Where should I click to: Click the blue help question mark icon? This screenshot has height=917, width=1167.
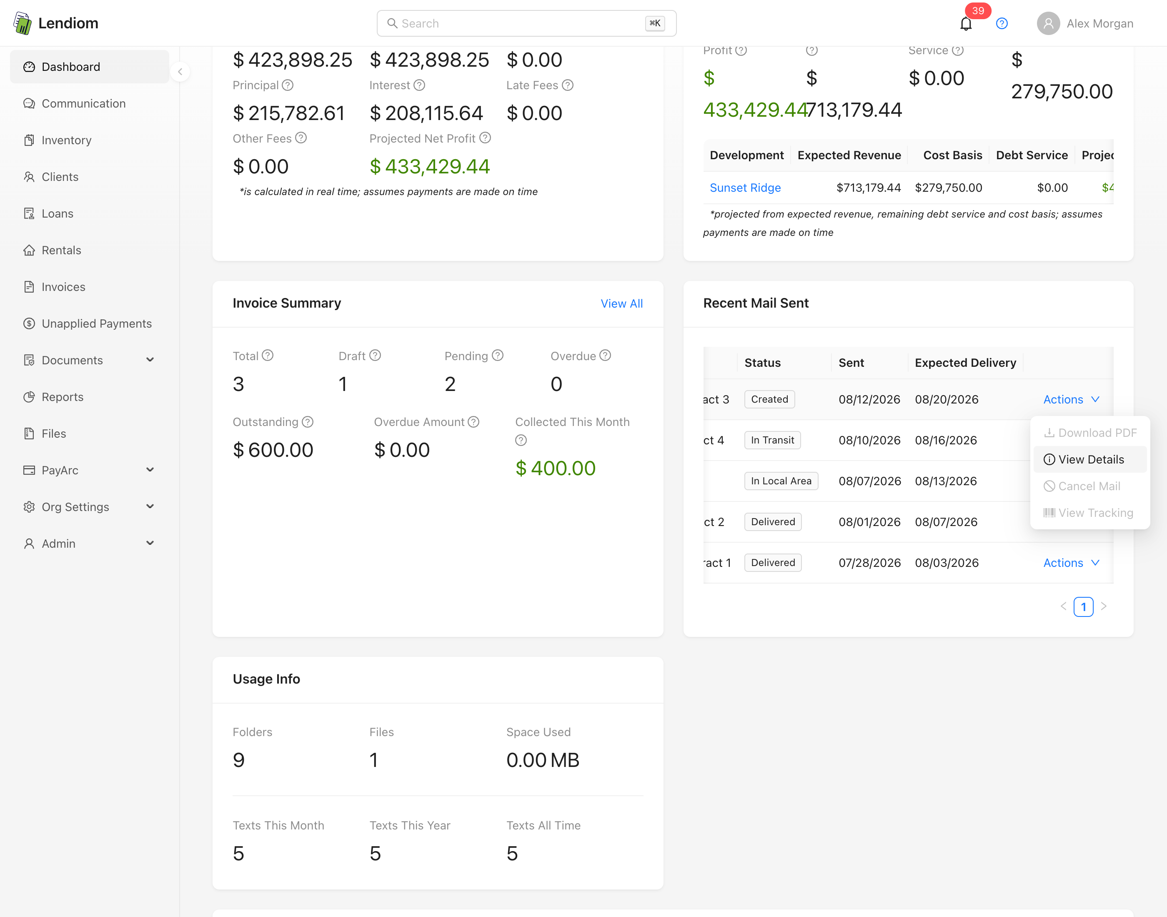1002,24
